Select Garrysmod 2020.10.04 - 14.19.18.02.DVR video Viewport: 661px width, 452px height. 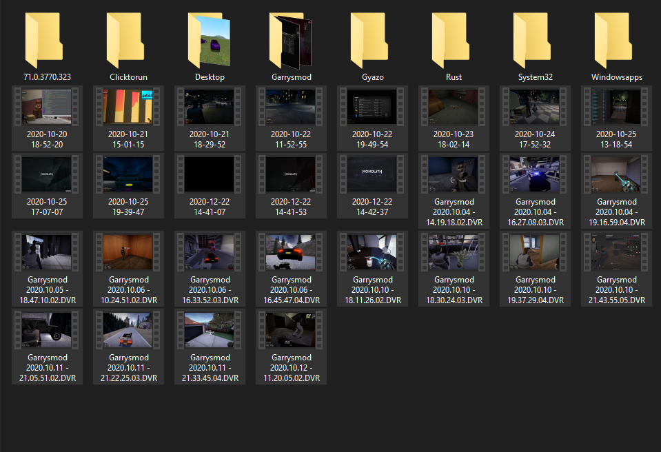[454, 191]
